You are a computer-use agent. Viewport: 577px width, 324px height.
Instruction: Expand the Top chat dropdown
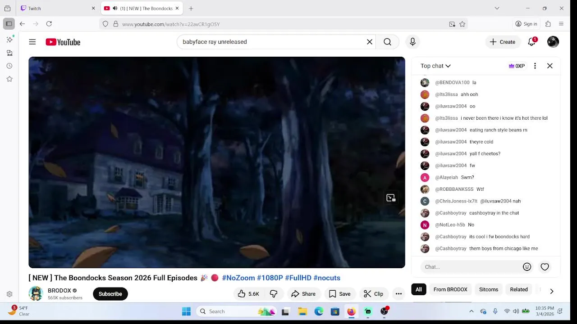click(x=435, y=66)
